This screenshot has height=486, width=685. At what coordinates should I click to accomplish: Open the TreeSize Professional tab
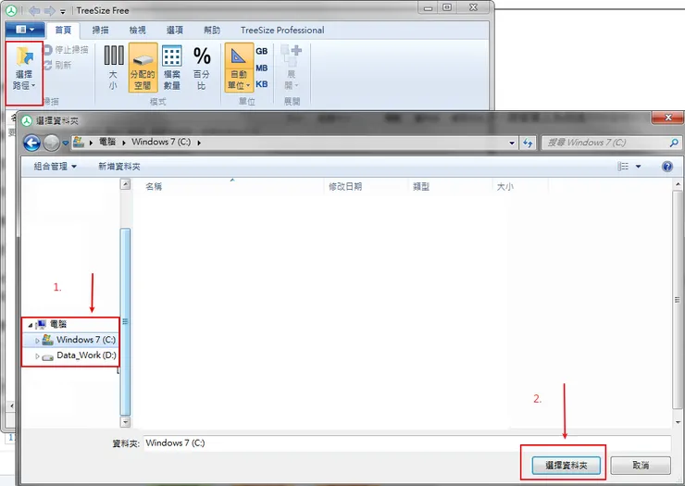(x=282, y=30)
